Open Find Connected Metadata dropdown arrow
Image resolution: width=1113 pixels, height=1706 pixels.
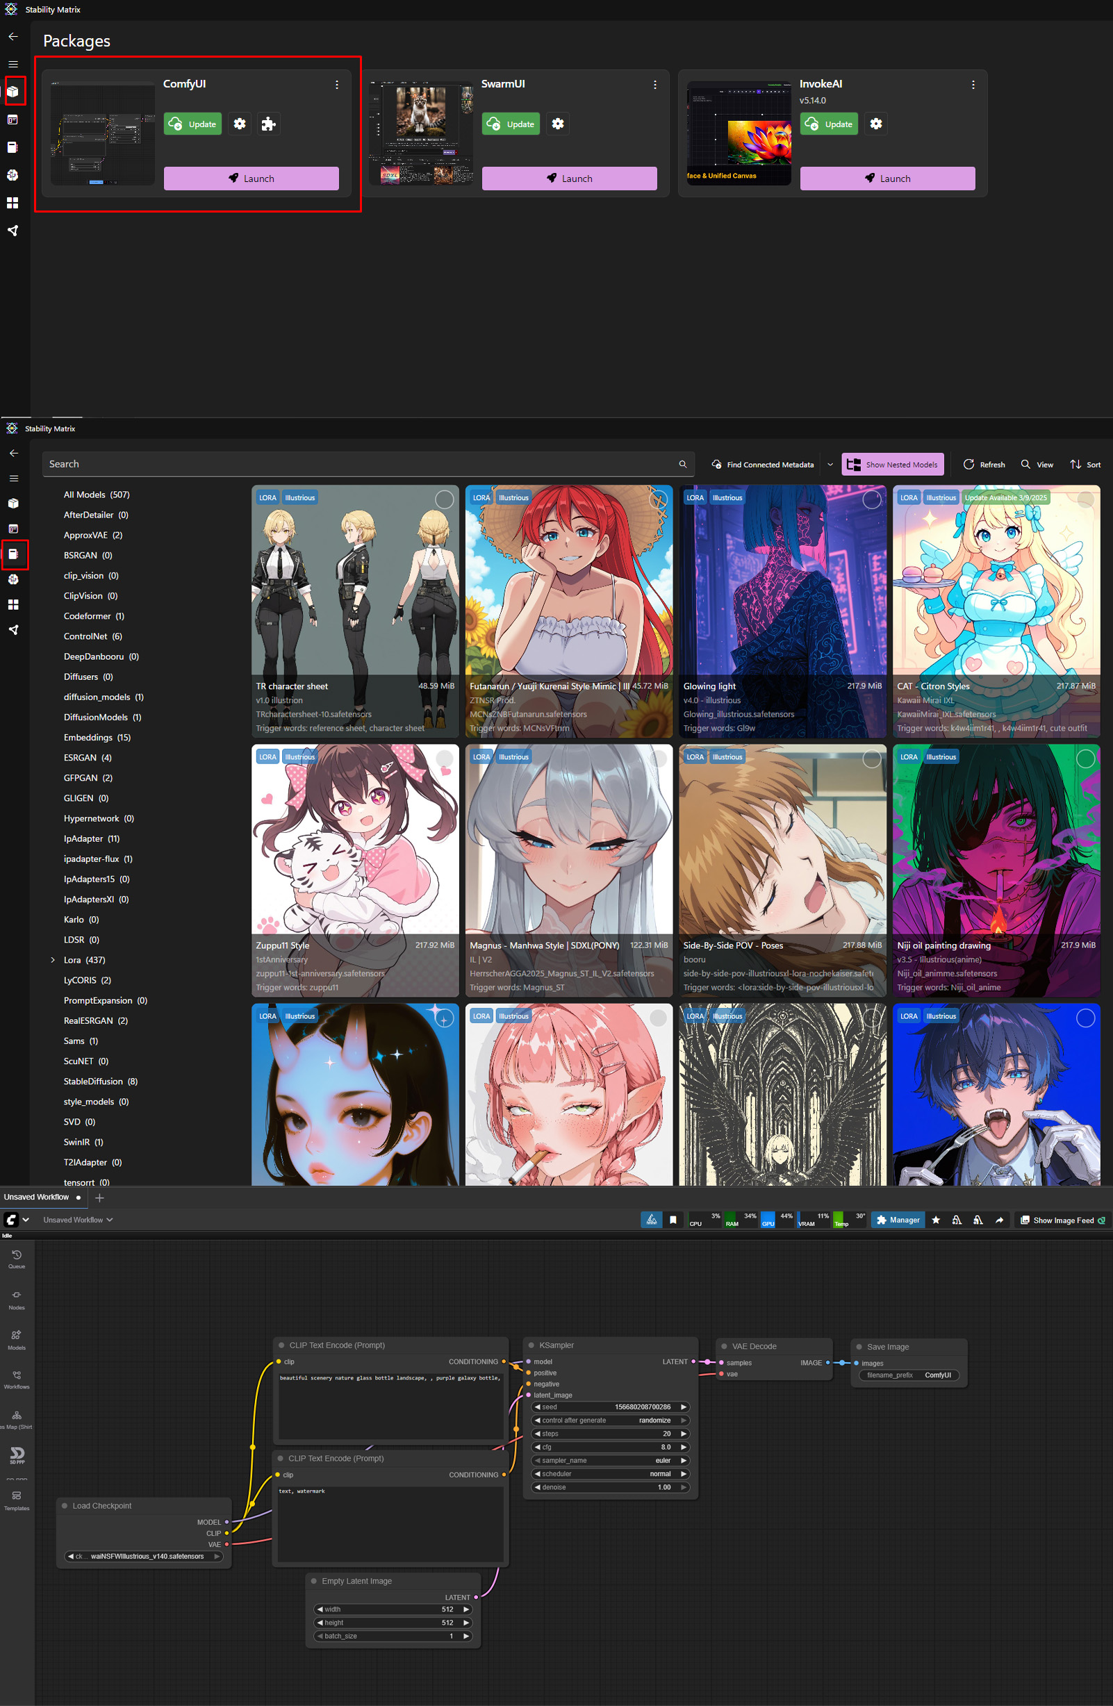[830, 465]
